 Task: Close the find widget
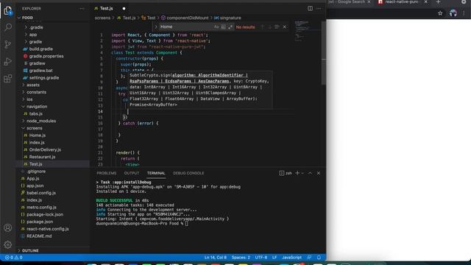(x=285, y=27)
